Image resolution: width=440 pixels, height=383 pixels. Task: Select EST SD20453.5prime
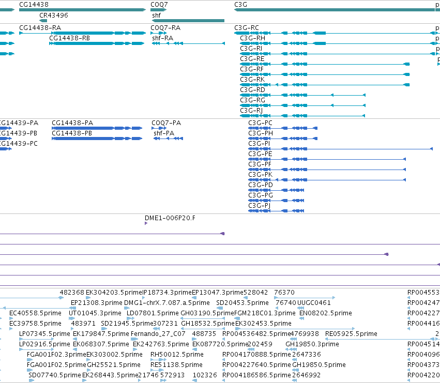click(242, 303)
